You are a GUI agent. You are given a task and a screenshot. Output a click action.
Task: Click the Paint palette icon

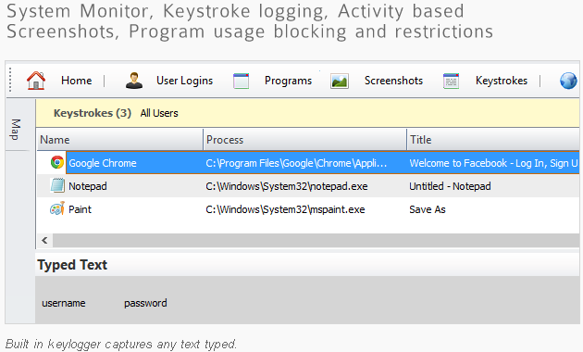57,208
